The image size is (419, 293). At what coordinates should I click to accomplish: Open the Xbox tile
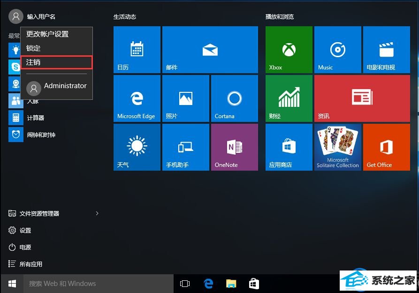pyautogui.click(x=289, y=49)
